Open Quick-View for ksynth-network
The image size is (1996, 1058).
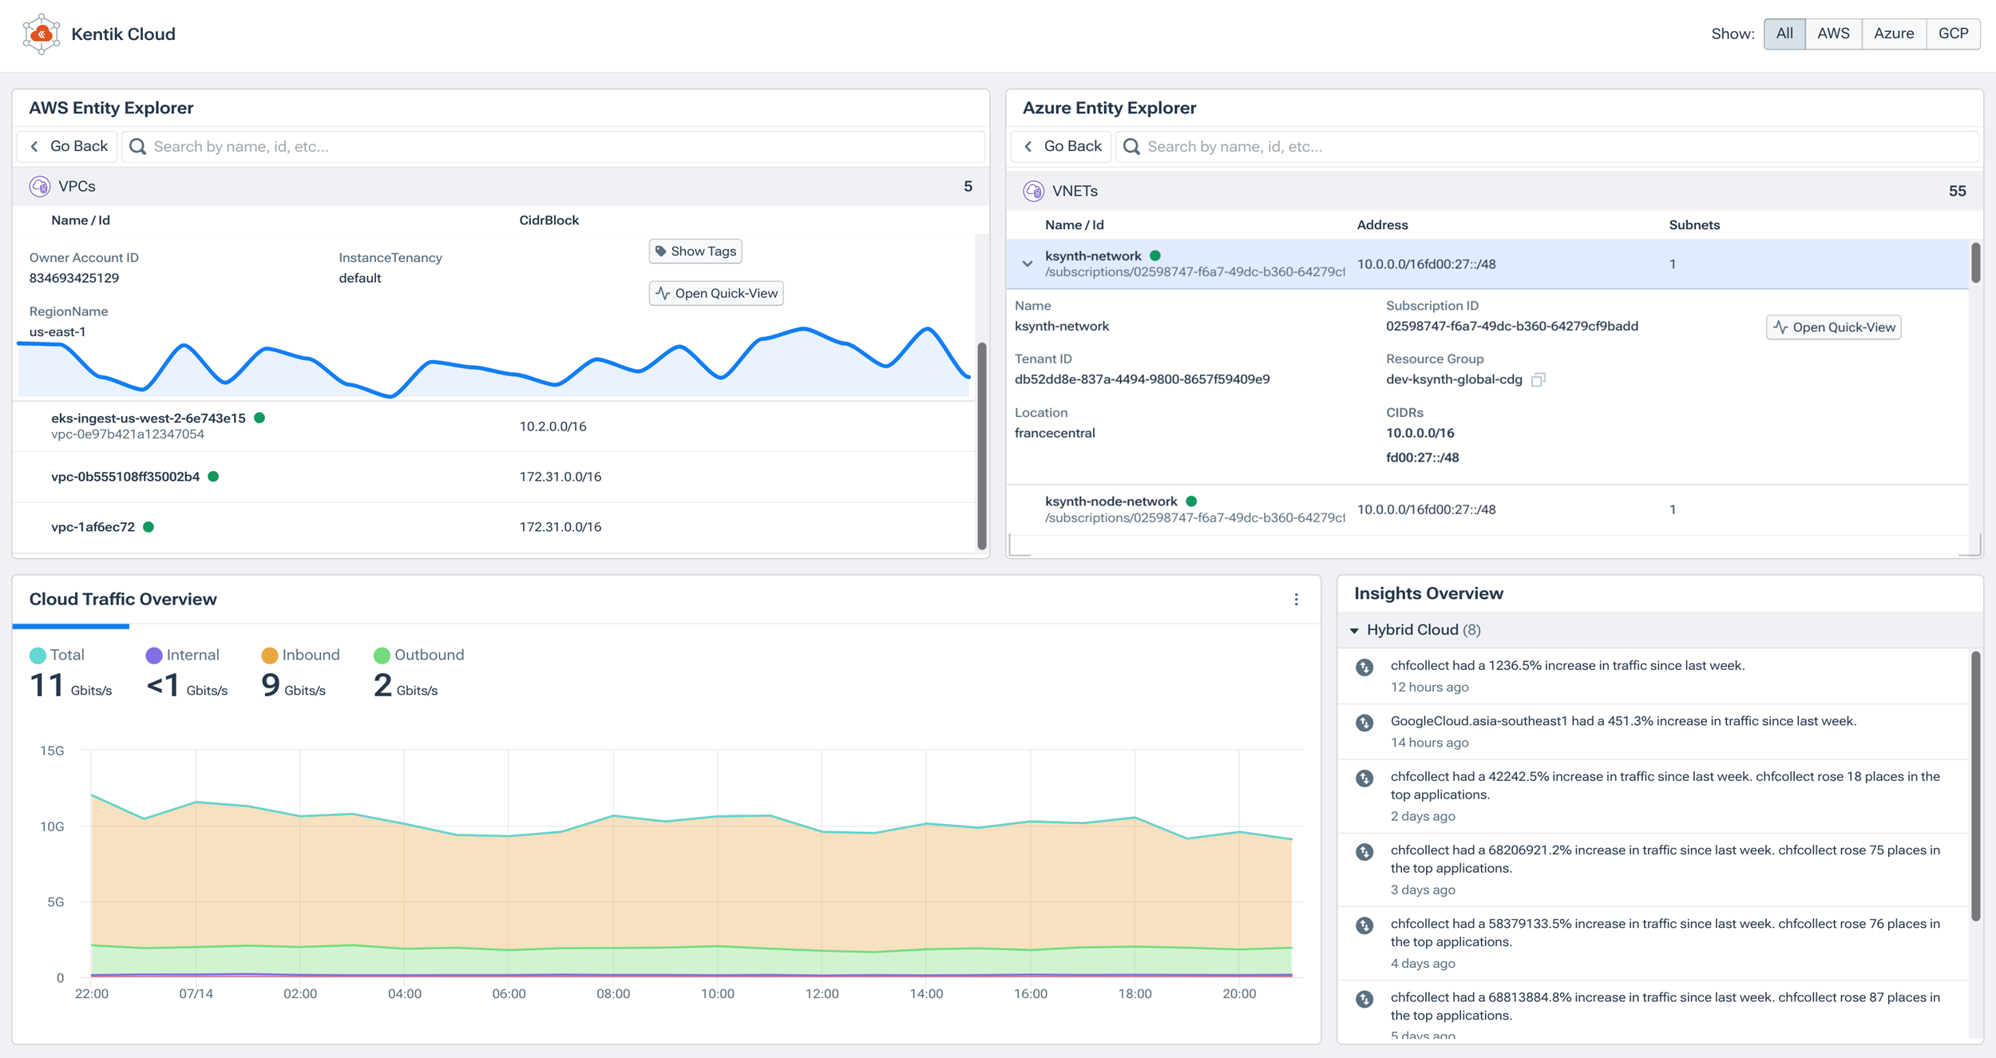pyautogui.click(x=1833, y=327)
